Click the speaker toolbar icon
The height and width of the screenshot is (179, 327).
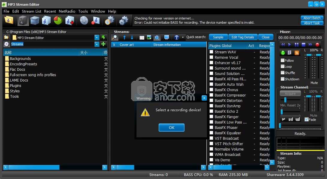tap(22, 20)
